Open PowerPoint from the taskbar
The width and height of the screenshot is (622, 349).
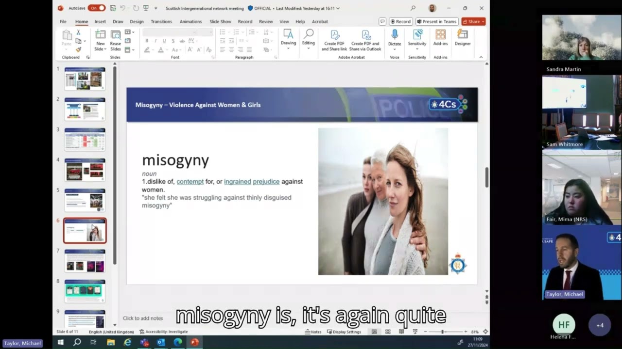tap(194, 342)
